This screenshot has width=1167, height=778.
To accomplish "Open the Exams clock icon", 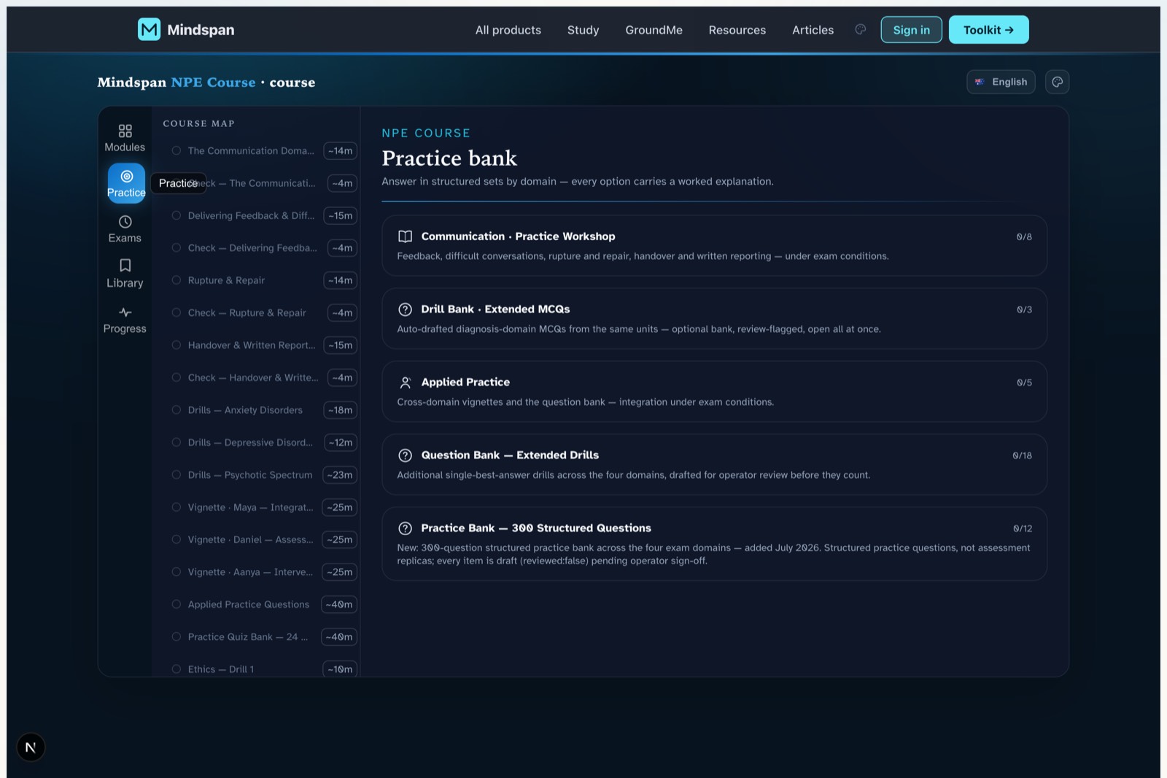I will pyautogui.click(x=125, y=222).
